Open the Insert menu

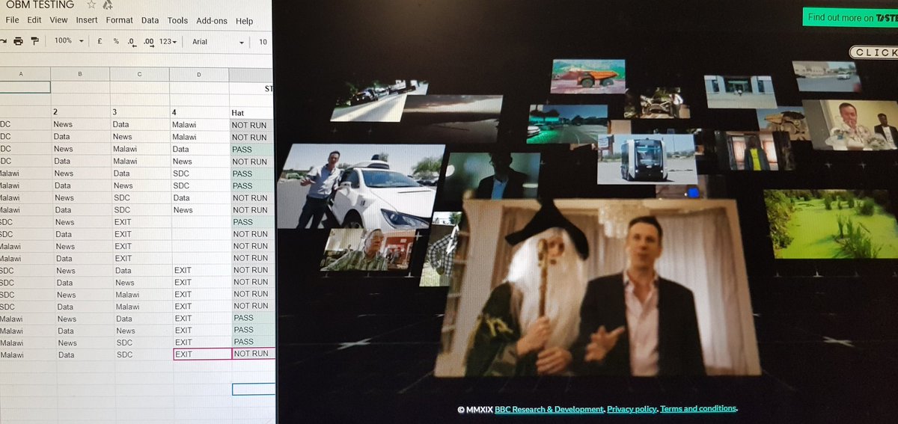pos(87,20)
